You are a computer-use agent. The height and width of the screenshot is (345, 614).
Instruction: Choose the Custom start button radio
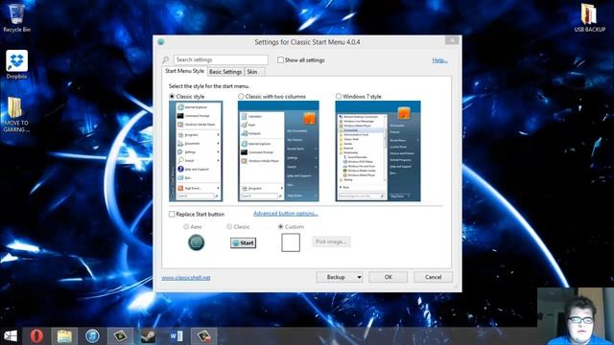coord(280,226)
